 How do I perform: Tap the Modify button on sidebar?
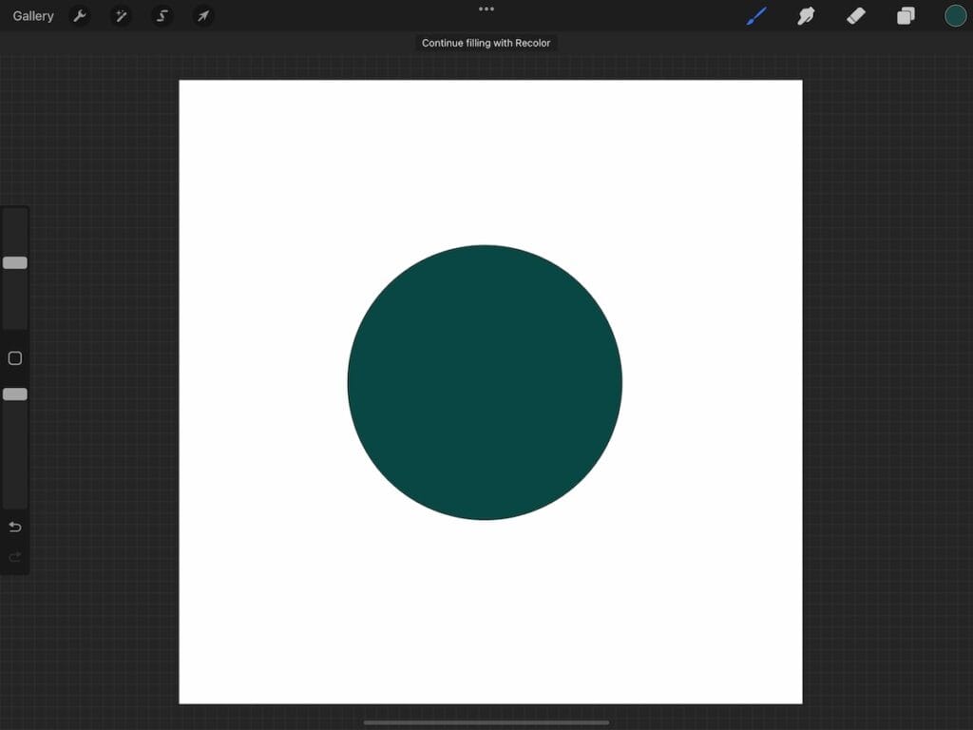14,357
